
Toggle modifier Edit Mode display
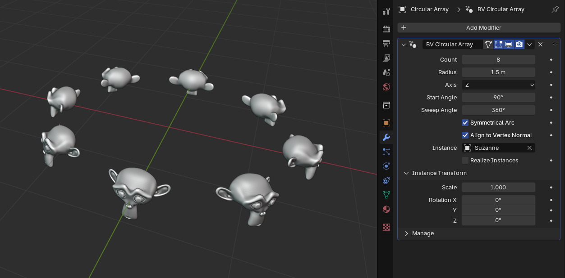(498, 44)
